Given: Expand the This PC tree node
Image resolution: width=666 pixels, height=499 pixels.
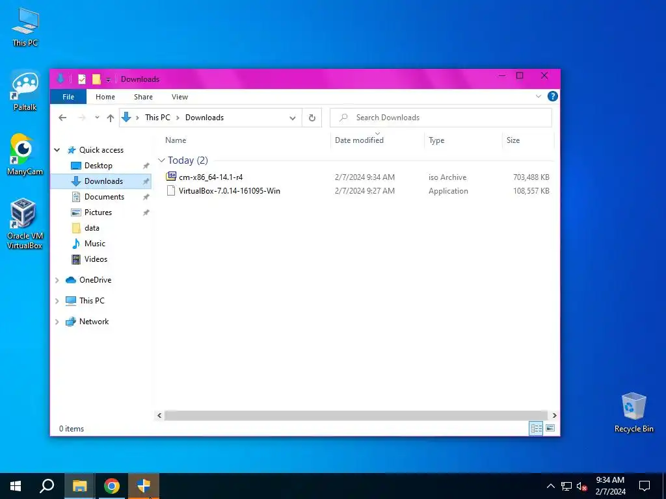Looking at the screenshot, I should tap(57, 301).
